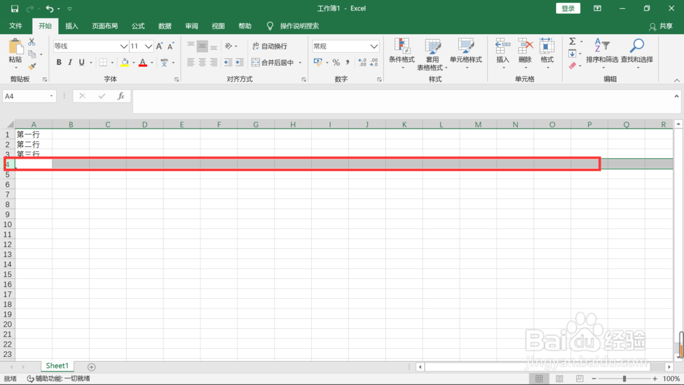Viewport: 684px width, 385px height.
Task: Click the Copy icon
Action: [x=32, y=54]
